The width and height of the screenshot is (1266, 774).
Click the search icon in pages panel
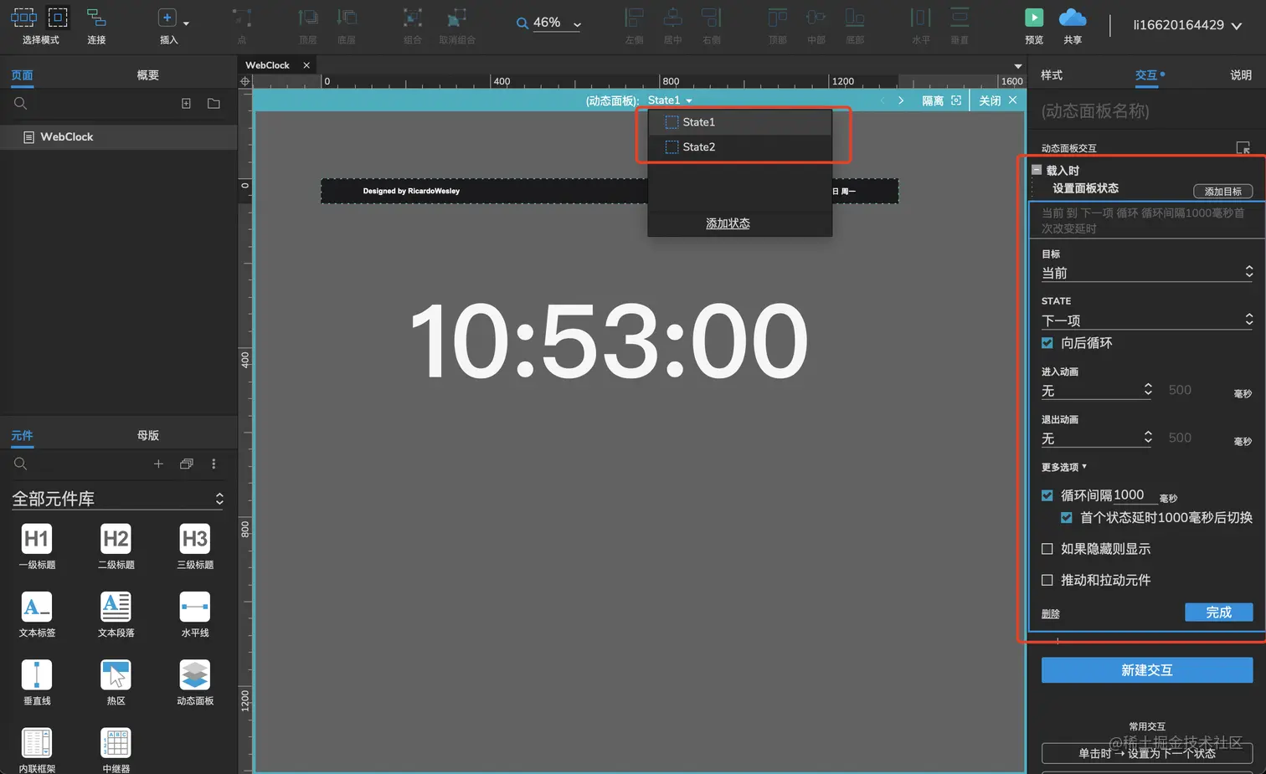[x=21, y=103]
